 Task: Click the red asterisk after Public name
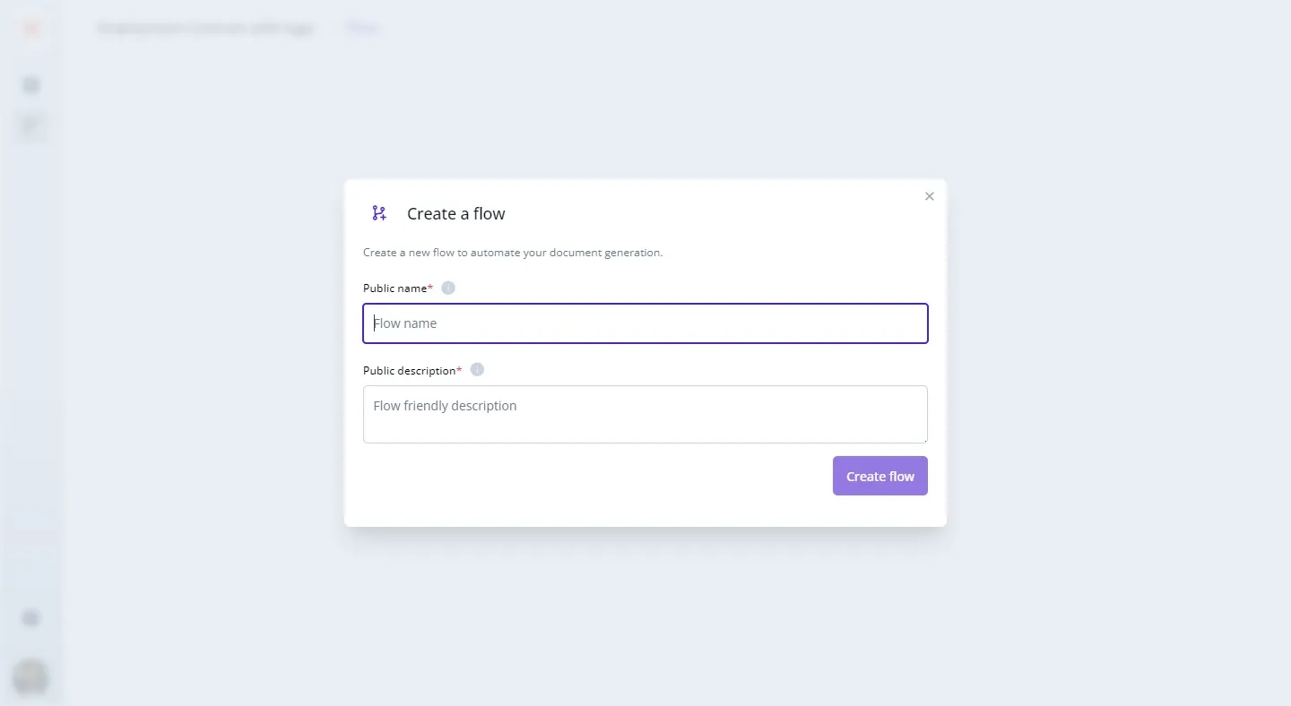(x=430, y=287)
